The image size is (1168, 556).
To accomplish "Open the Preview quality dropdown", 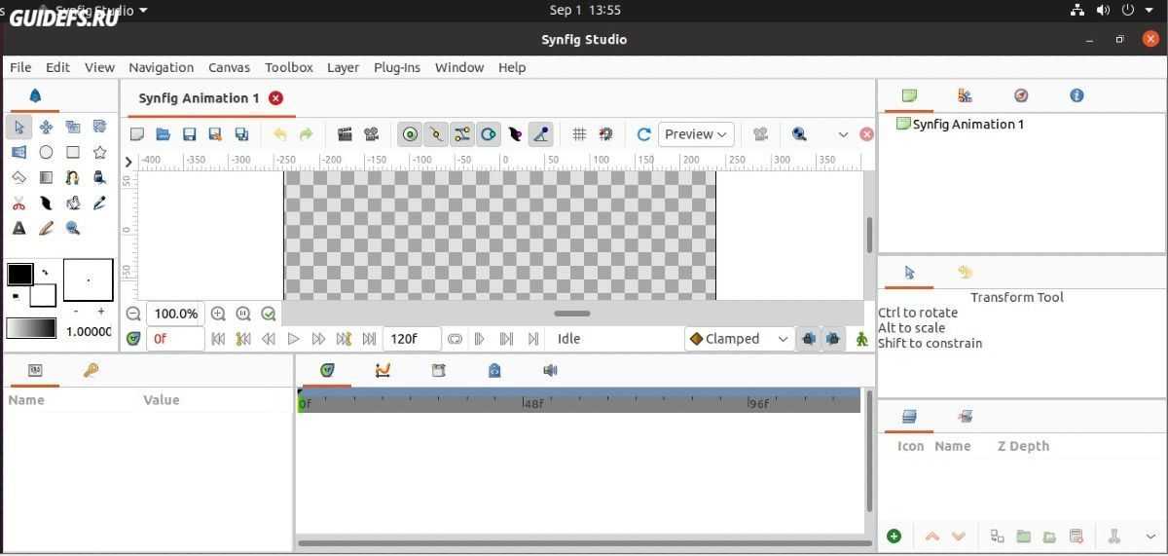I will 695,134.
